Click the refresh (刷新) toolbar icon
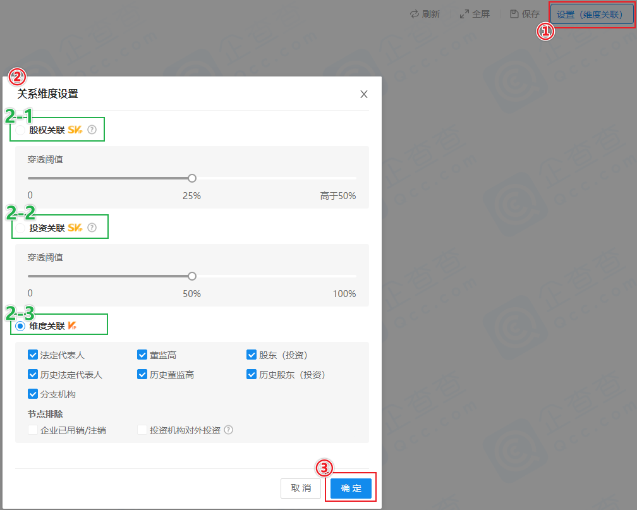The height and width of the screenshot is (510, 637). coord(415,14)
